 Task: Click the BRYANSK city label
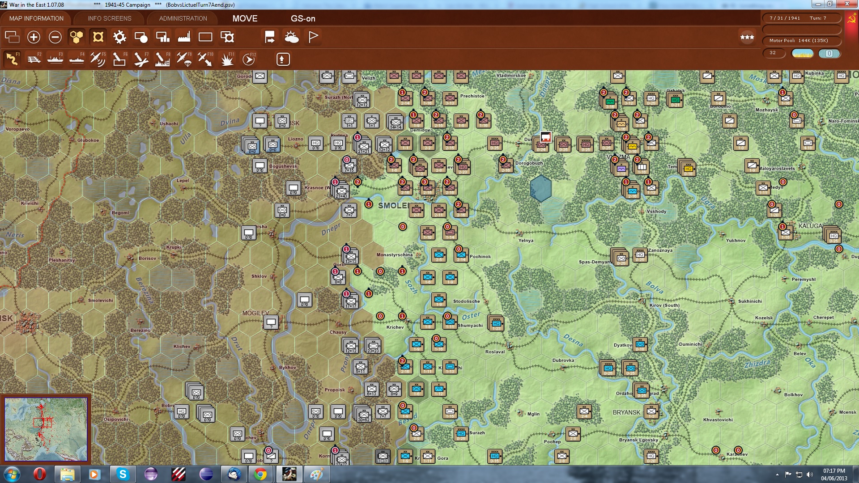click(626, 412)
